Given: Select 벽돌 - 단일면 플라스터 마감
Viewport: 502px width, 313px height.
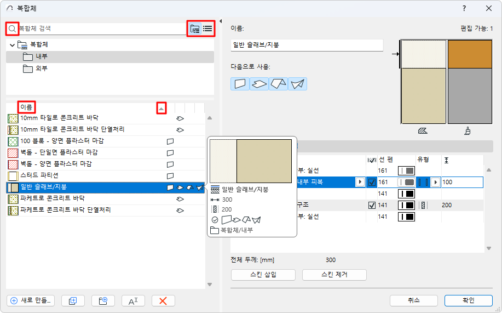Looking at the screenshot, I should pyautogui.click(x=105, y=152).
